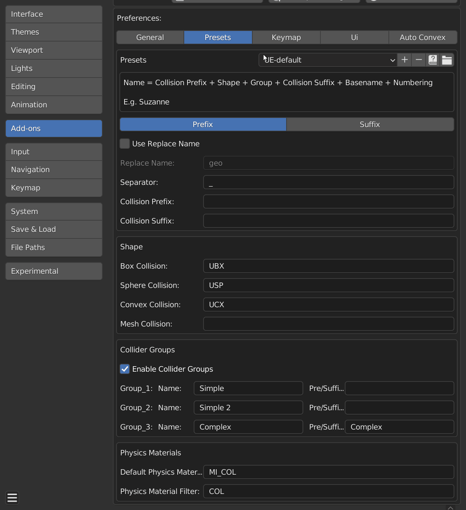Viewport: 466px width, 510px height.
Task: Switch to the General addon tab
Action: coord(150,37)
